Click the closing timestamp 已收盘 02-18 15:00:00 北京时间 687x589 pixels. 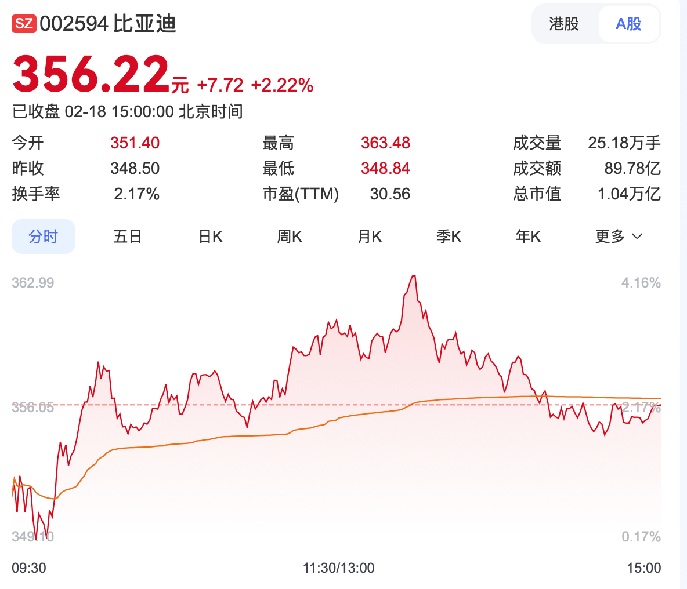[x=128, y=111]
